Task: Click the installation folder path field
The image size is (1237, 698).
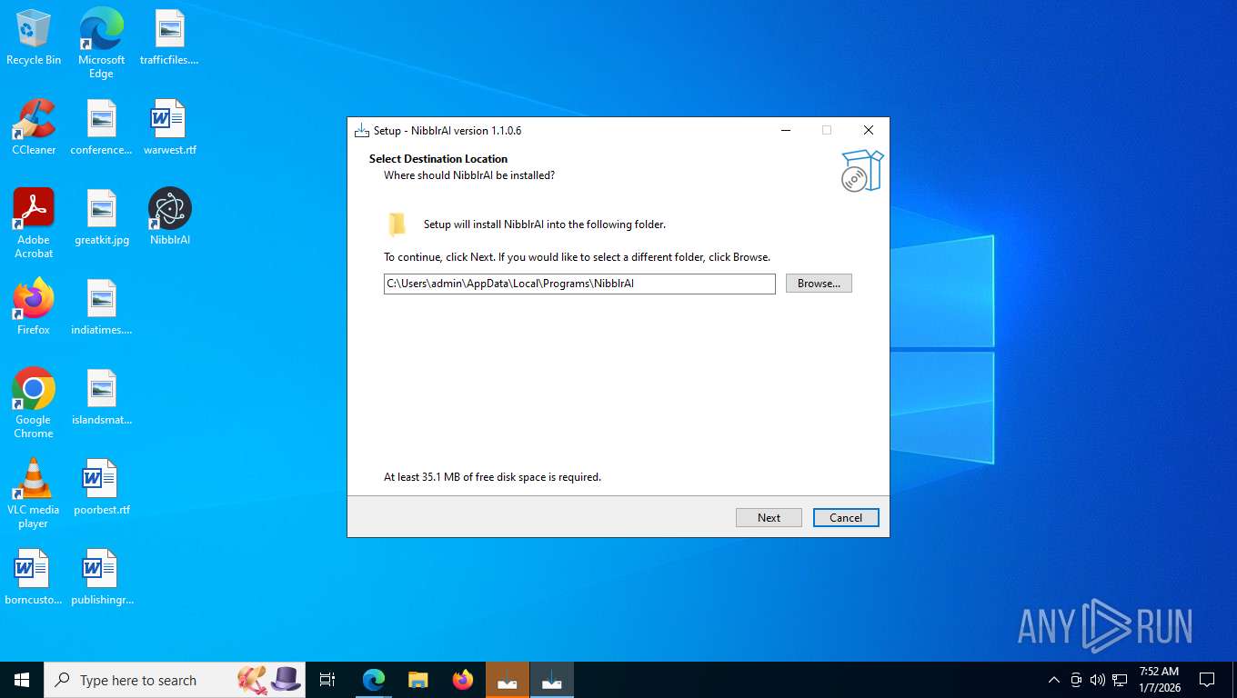Action: point(579,284)
